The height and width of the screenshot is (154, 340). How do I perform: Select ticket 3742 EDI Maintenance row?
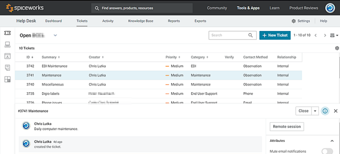pyautogui.click(x=158, y=66)
